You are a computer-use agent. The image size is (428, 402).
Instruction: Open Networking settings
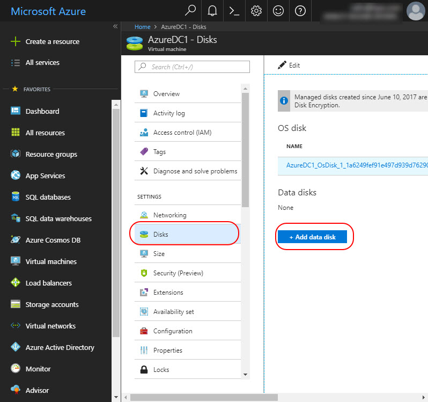188,215
